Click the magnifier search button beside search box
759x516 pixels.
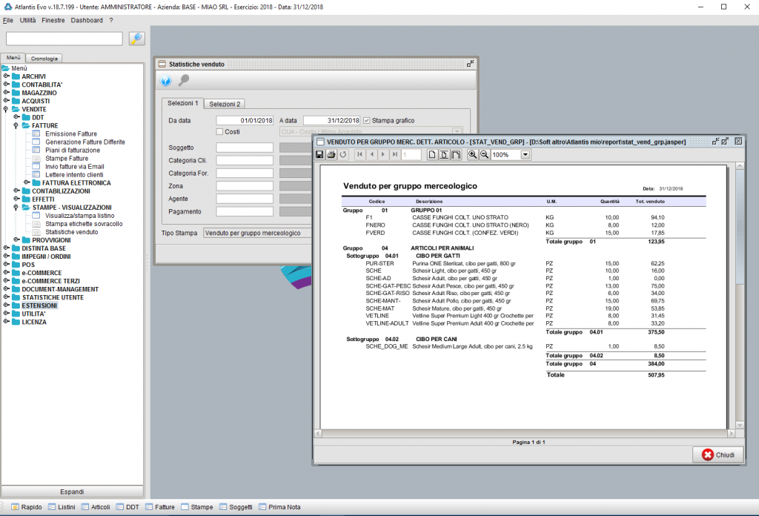(x=136, y=39)
